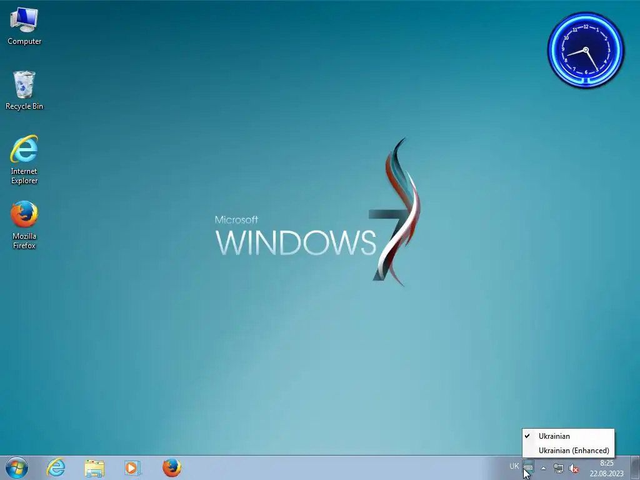Viewport: 640px width, 480px height.
Task: Launch Internet Explorer from the taskbar
Action: click(x=56, y=467)
